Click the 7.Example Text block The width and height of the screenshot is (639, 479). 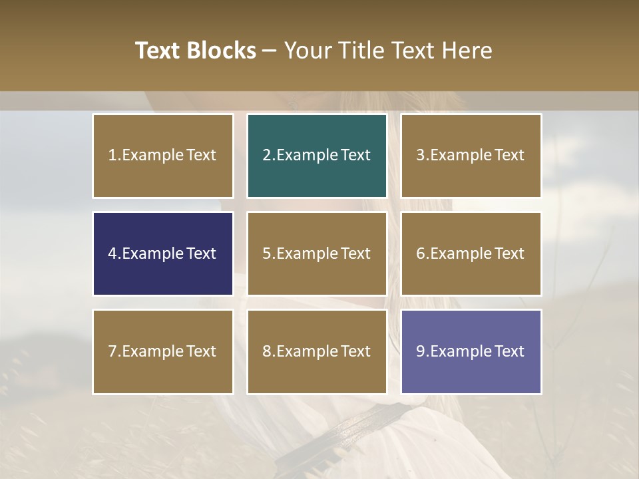click(163, 352)
